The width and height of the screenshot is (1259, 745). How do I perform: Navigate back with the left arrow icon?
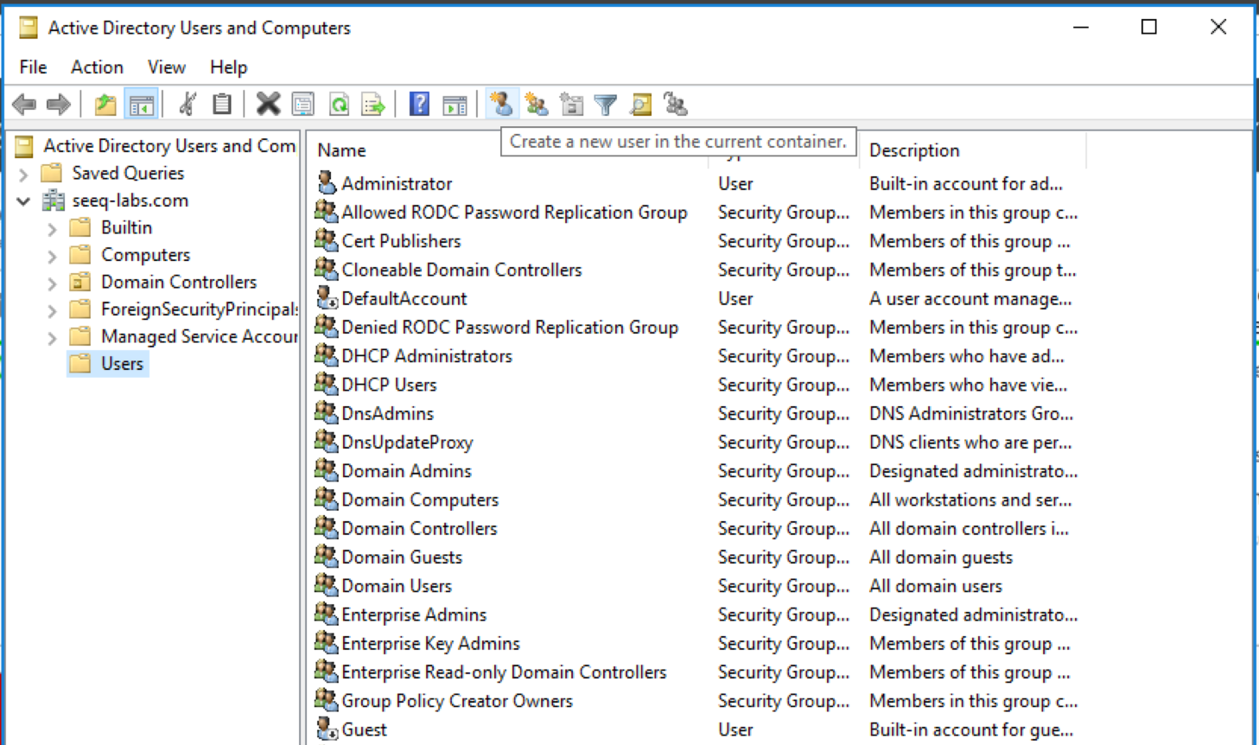pyautogui.click(x=24, y=104)
